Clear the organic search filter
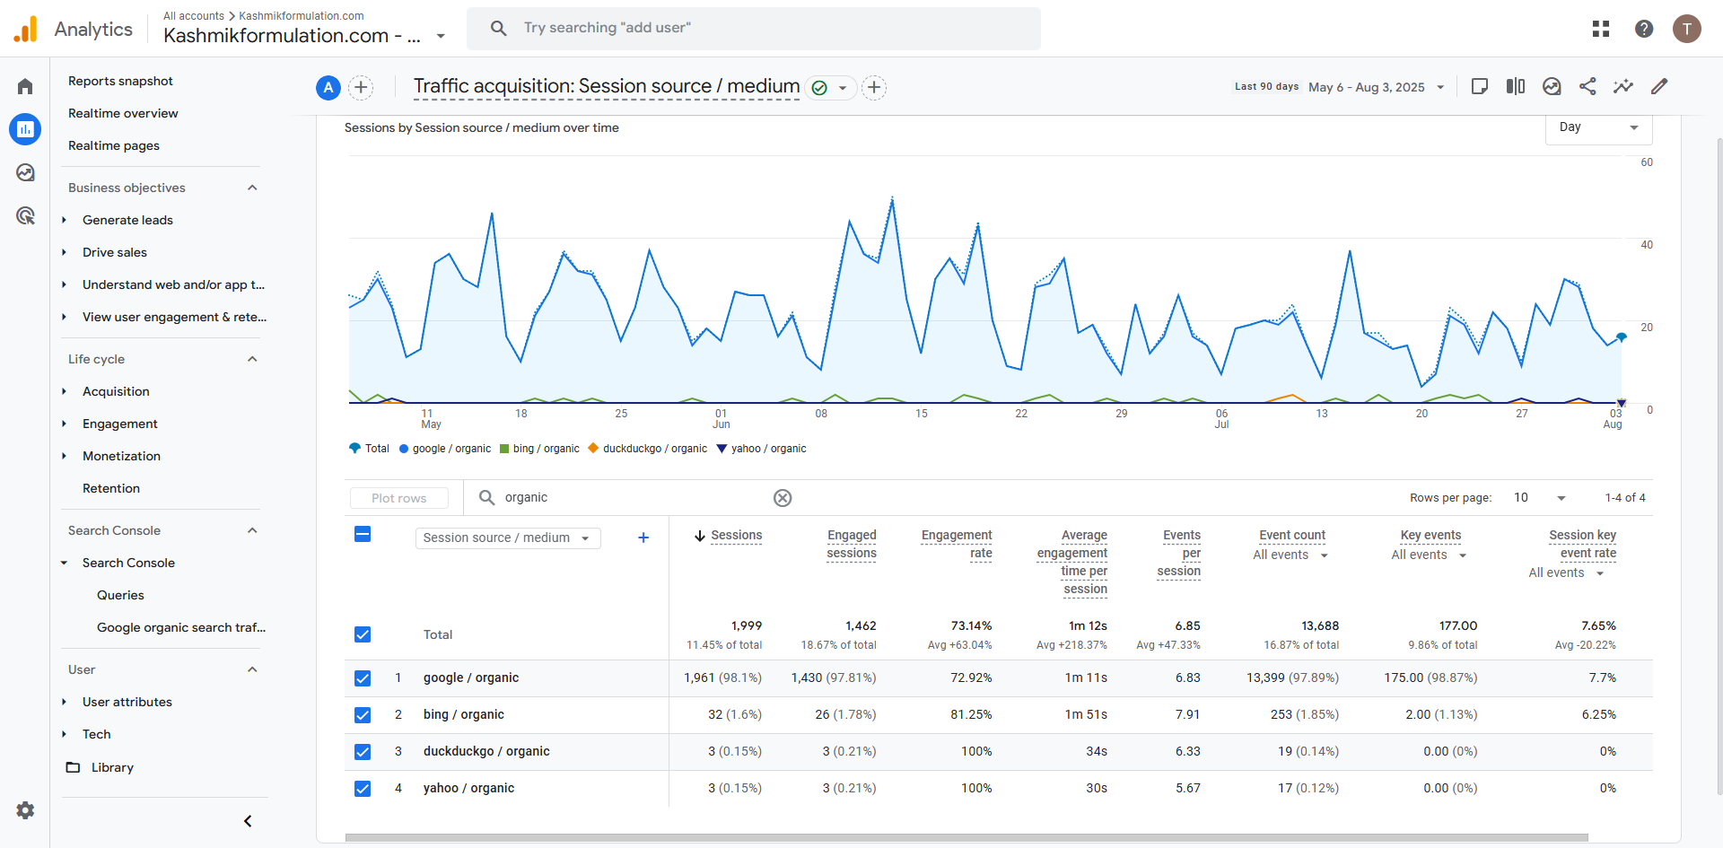 click(783, 498)
